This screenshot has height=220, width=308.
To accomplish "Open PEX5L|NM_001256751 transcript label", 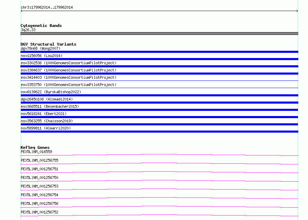I will coord(39,169).
